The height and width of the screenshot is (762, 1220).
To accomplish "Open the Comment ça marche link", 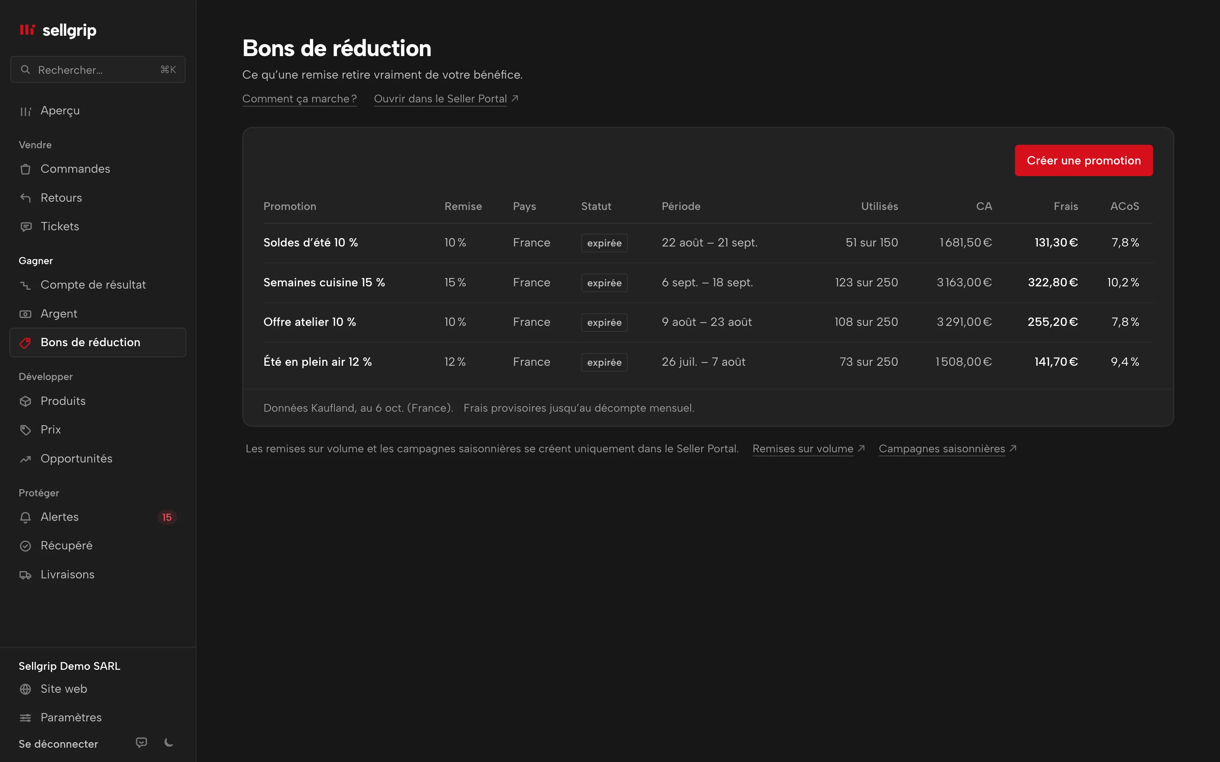I will tap(299, 99).
